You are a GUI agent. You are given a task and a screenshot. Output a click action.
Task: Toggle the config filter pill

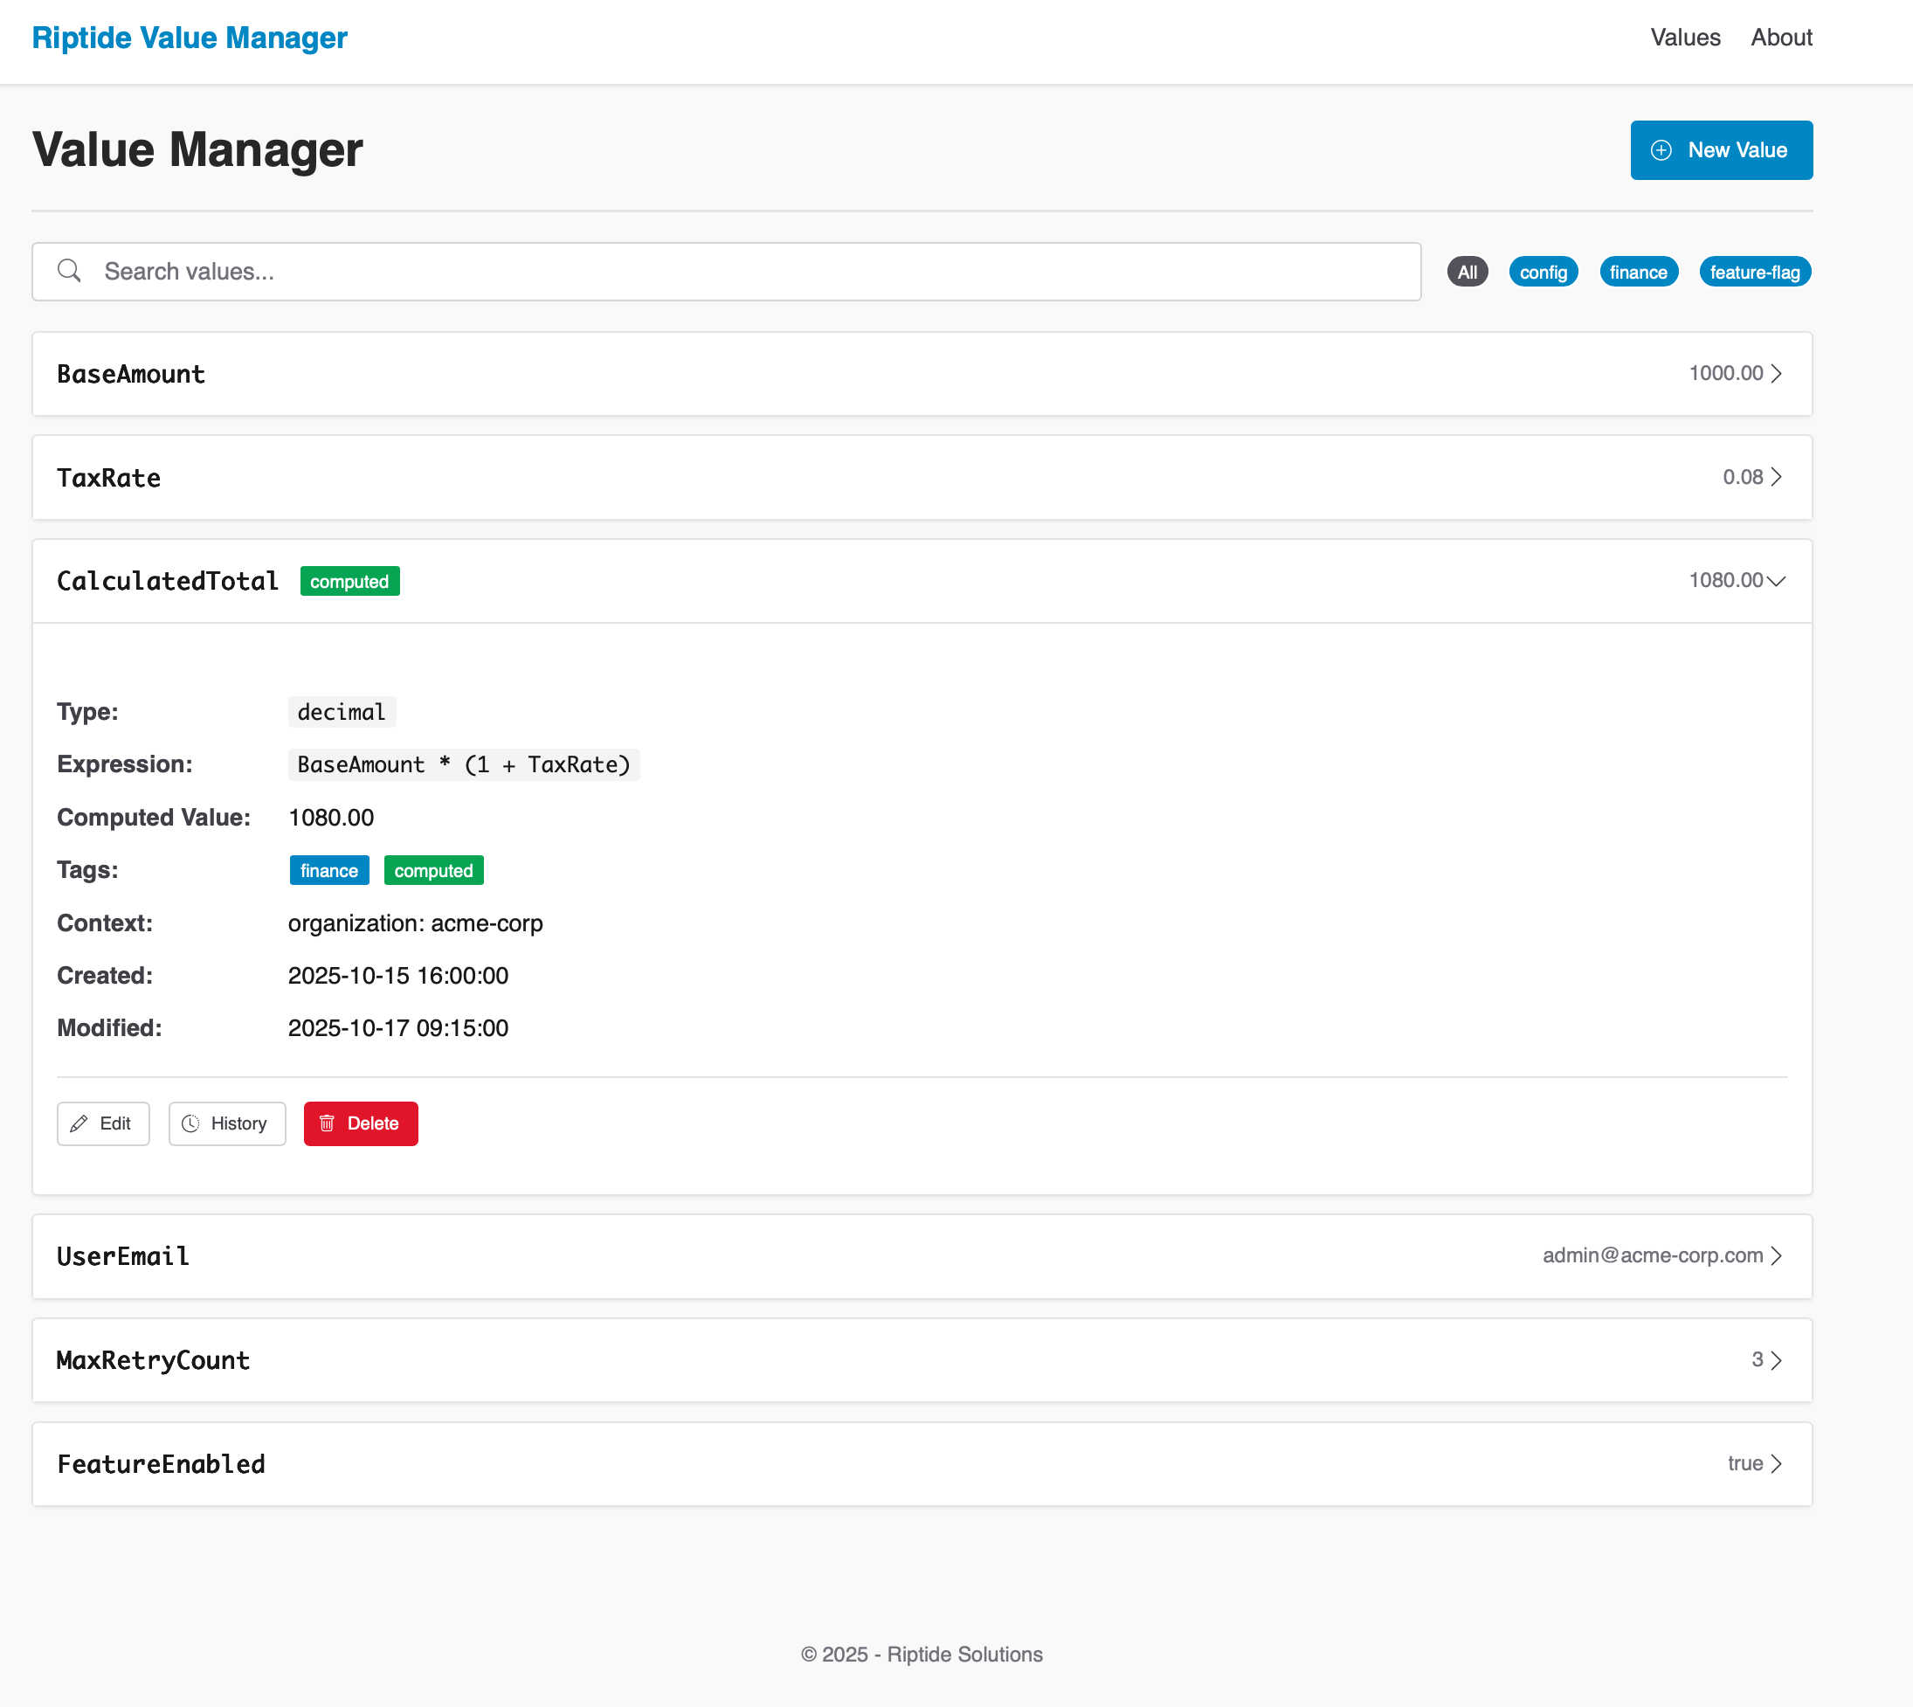pyautogui.click(x=1543, y=272)
